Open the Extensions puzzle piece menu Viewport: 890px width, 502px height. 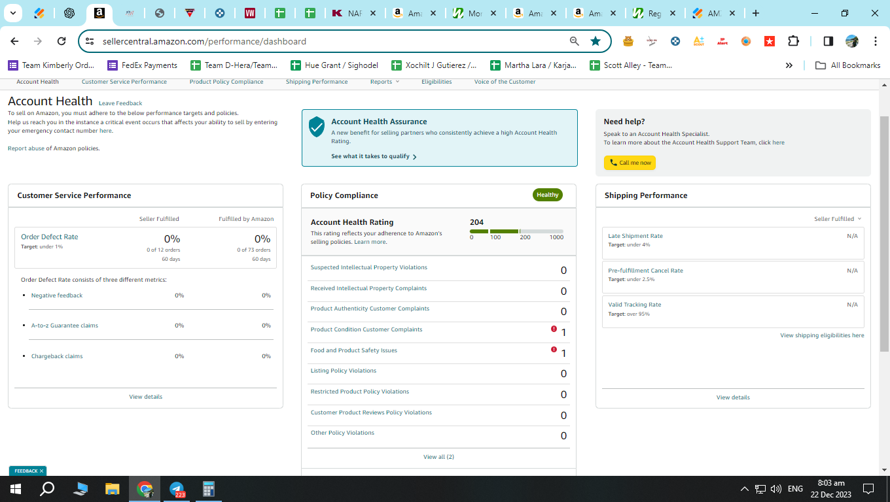(x=793, y=41)
